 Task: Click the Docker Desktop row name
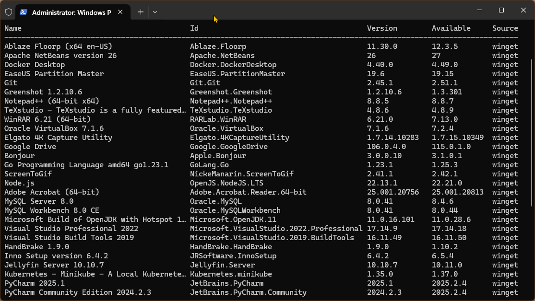35,65
